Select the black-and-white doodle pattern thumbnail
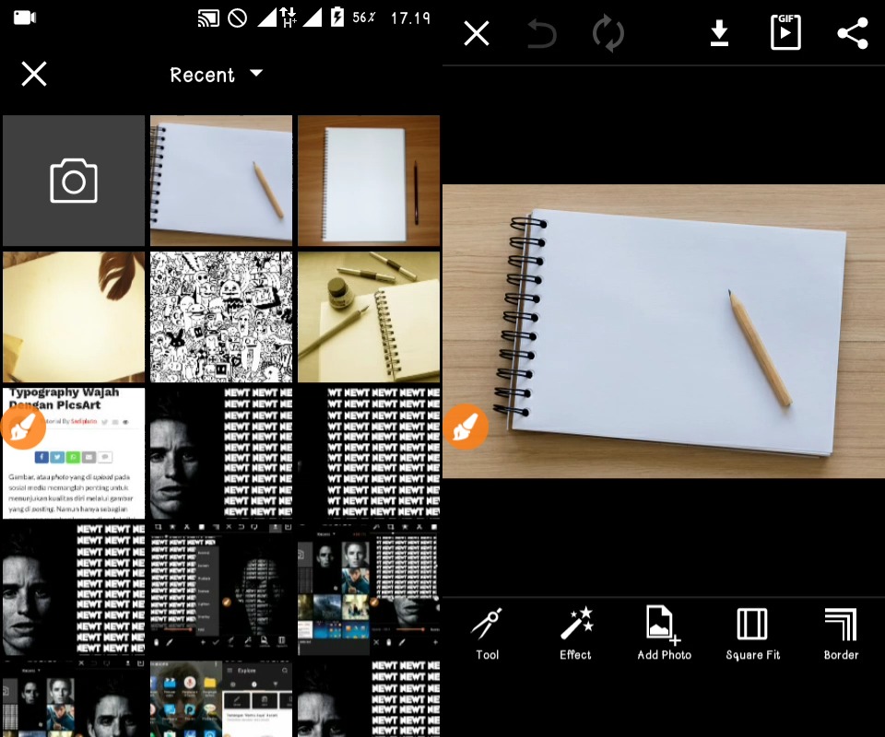 221,317
